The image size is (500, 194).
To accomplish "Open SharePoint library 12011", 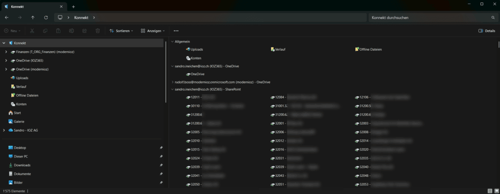I will 200,97.
